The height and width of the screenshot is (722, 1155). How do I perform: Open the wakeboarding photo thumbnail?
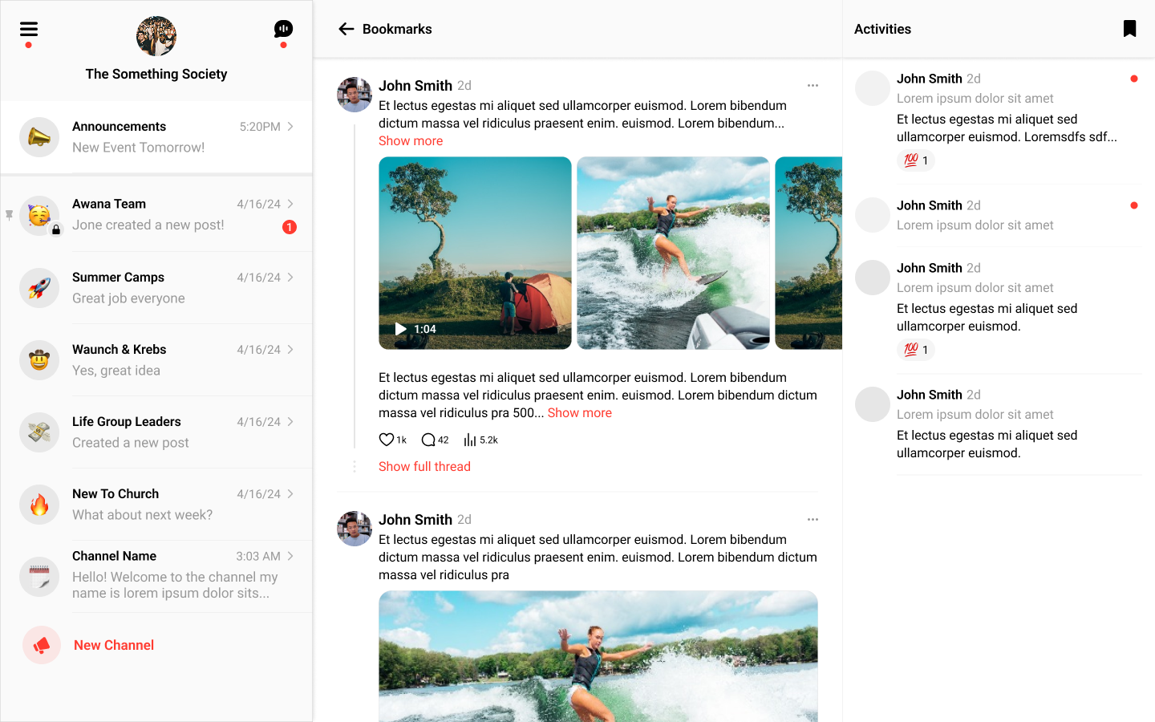click(x=673, y=253)
